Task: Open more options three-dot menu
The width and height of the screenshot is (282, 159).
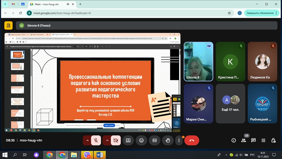Action: click(x=179, y=140)
